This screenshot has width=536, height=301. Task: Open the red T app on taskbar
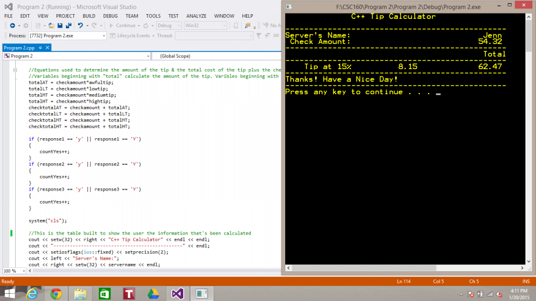(x=129, y=294)
